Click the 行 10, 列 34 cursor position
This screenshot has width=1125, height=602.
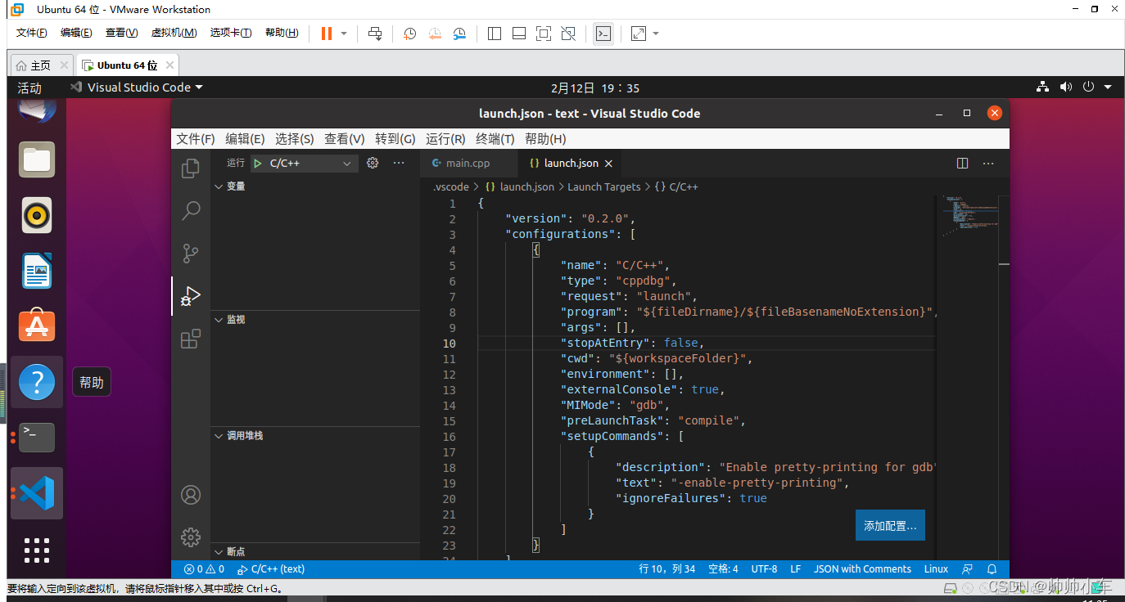coord(667,569)
